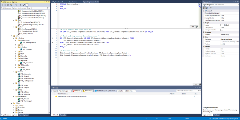Click Zur Quellcodeverwaltung hinzufügen in status bar
This screenshot has width=240, height=120.
click(224, 118)
